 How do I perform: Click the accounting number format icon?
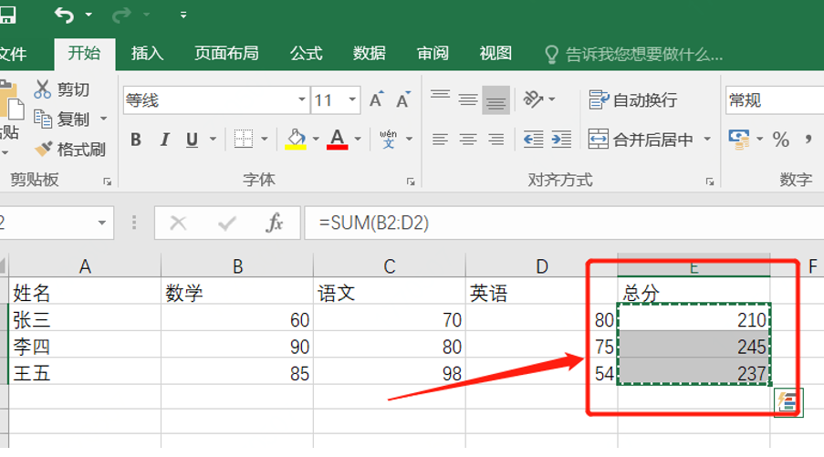pos(739,140)
